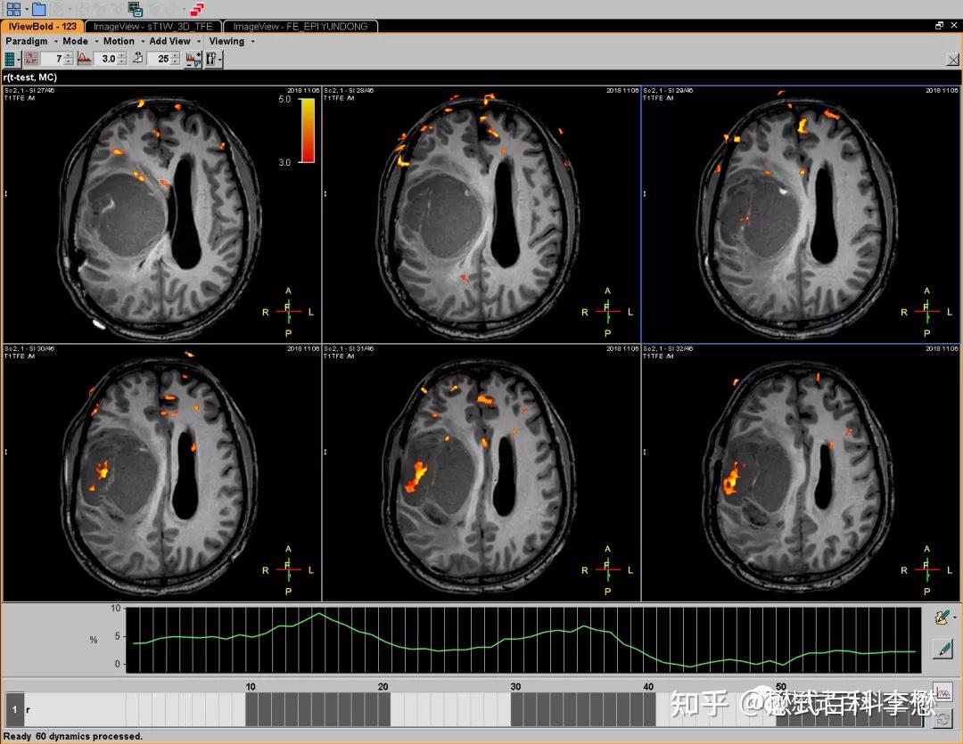963x744 pixels.
Task: Switch to ImageView - sT1W_3D_TFE tab
Action: [152, 27]
